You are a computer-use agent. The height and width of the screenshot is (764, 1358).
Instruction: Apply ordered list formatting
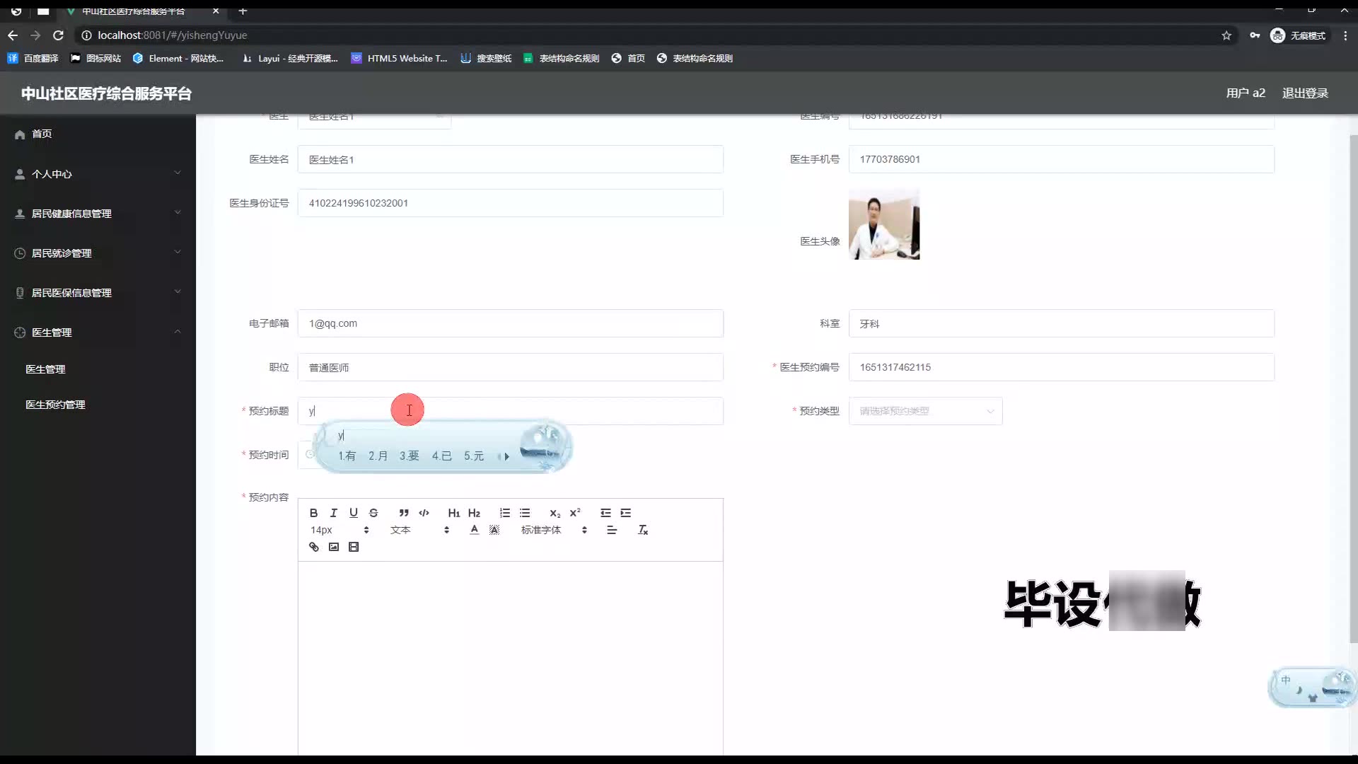504,513
